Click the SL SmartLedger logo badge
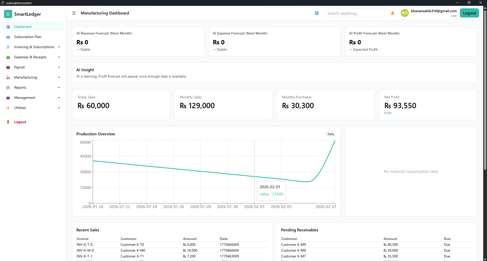The width and height of the screenshot is (487, 261). coord(8,14)
